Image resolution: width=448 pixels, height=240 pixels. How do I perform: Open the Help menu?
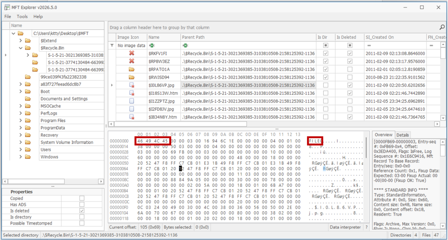38,17
